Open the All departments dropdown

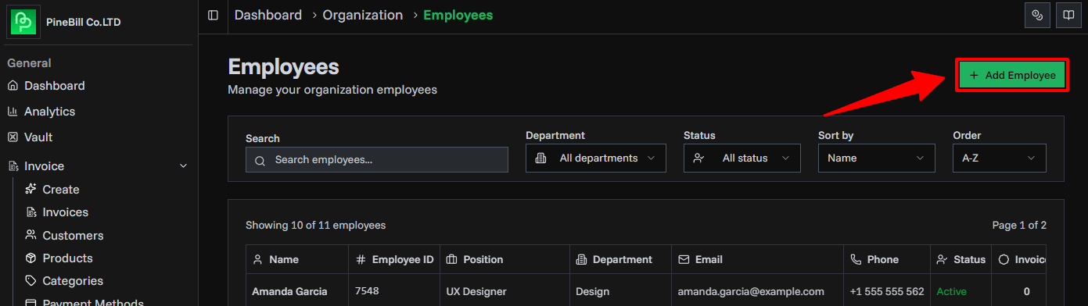[596, 158]
